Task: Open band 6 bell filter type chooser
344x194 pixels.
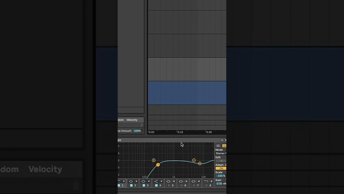Action: click(183, 181)
